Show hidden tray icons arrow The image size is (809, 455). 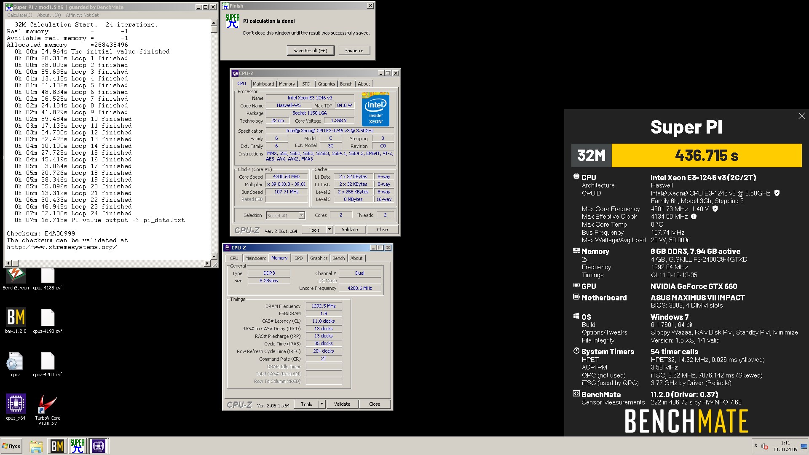point(755,446)
